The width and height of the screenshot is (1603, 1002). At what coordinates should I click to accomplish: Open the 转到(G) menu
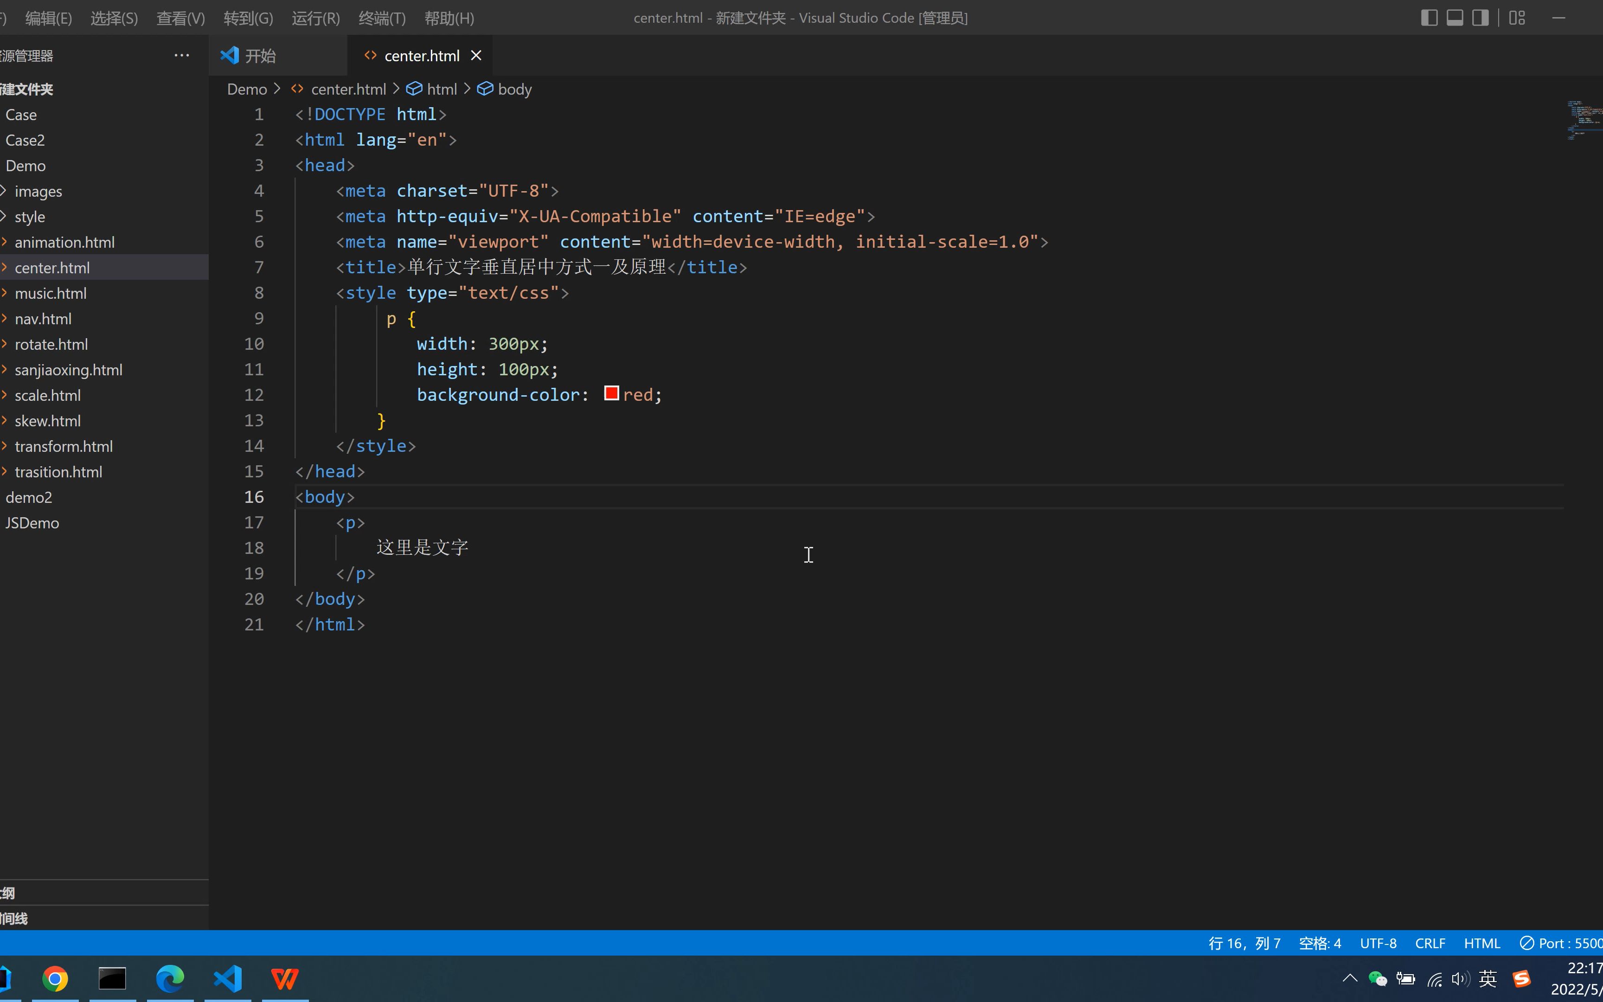point(249,18)
